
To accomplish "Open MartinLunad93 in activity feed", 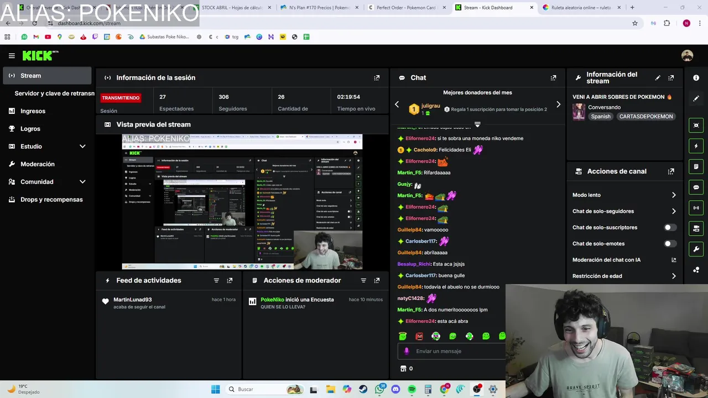I will [132, 300].
